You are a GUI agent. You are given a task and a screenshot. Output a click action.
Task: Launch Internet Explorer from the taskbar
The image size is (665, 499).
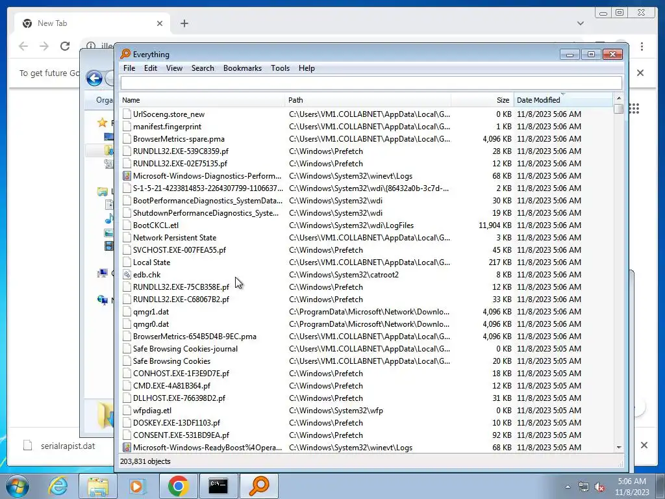[58, 486]
